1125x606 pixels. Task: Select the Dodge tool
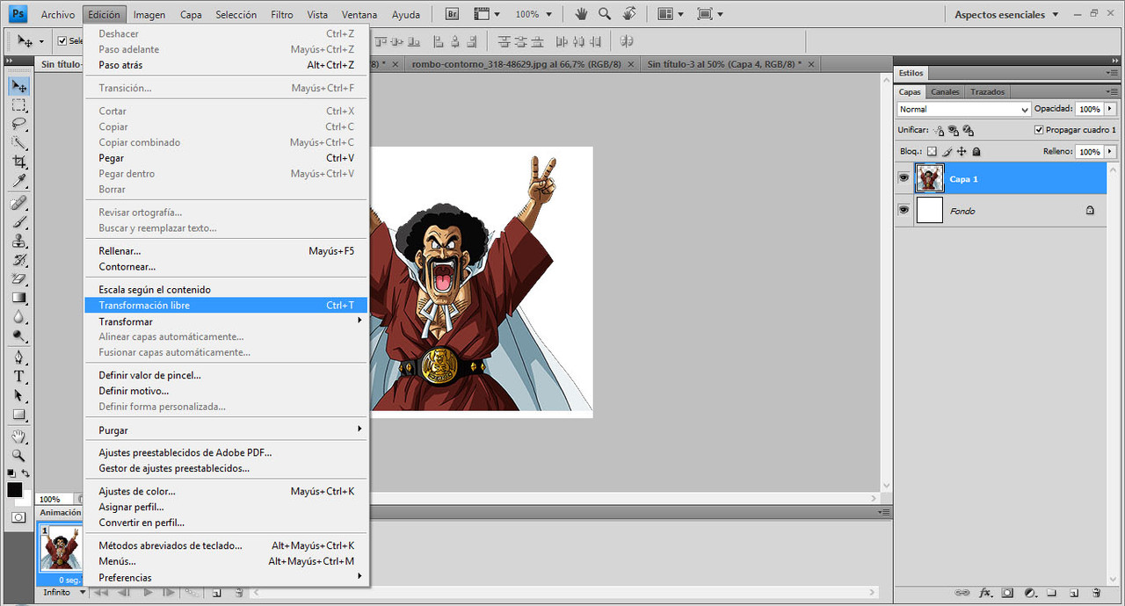click(x=18, y=336)
